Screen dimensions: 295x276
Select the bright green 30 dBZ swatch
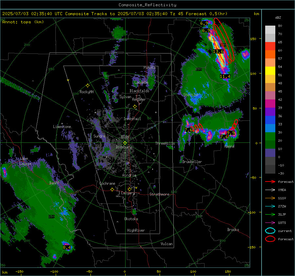(270, 137)
